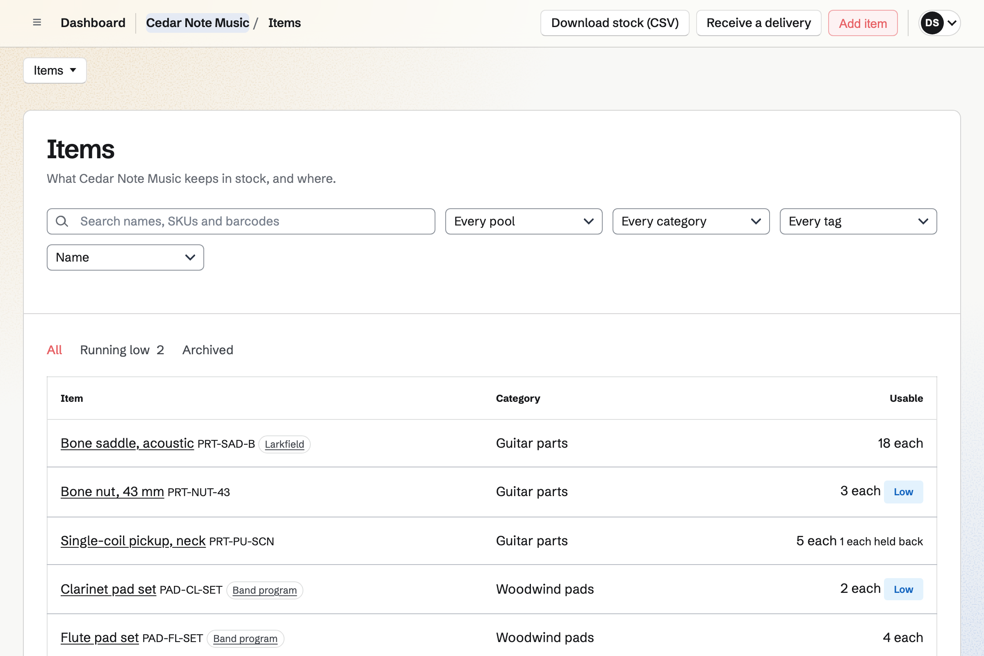Open the Cedar Note Music breadcrumb

(198, 23)
